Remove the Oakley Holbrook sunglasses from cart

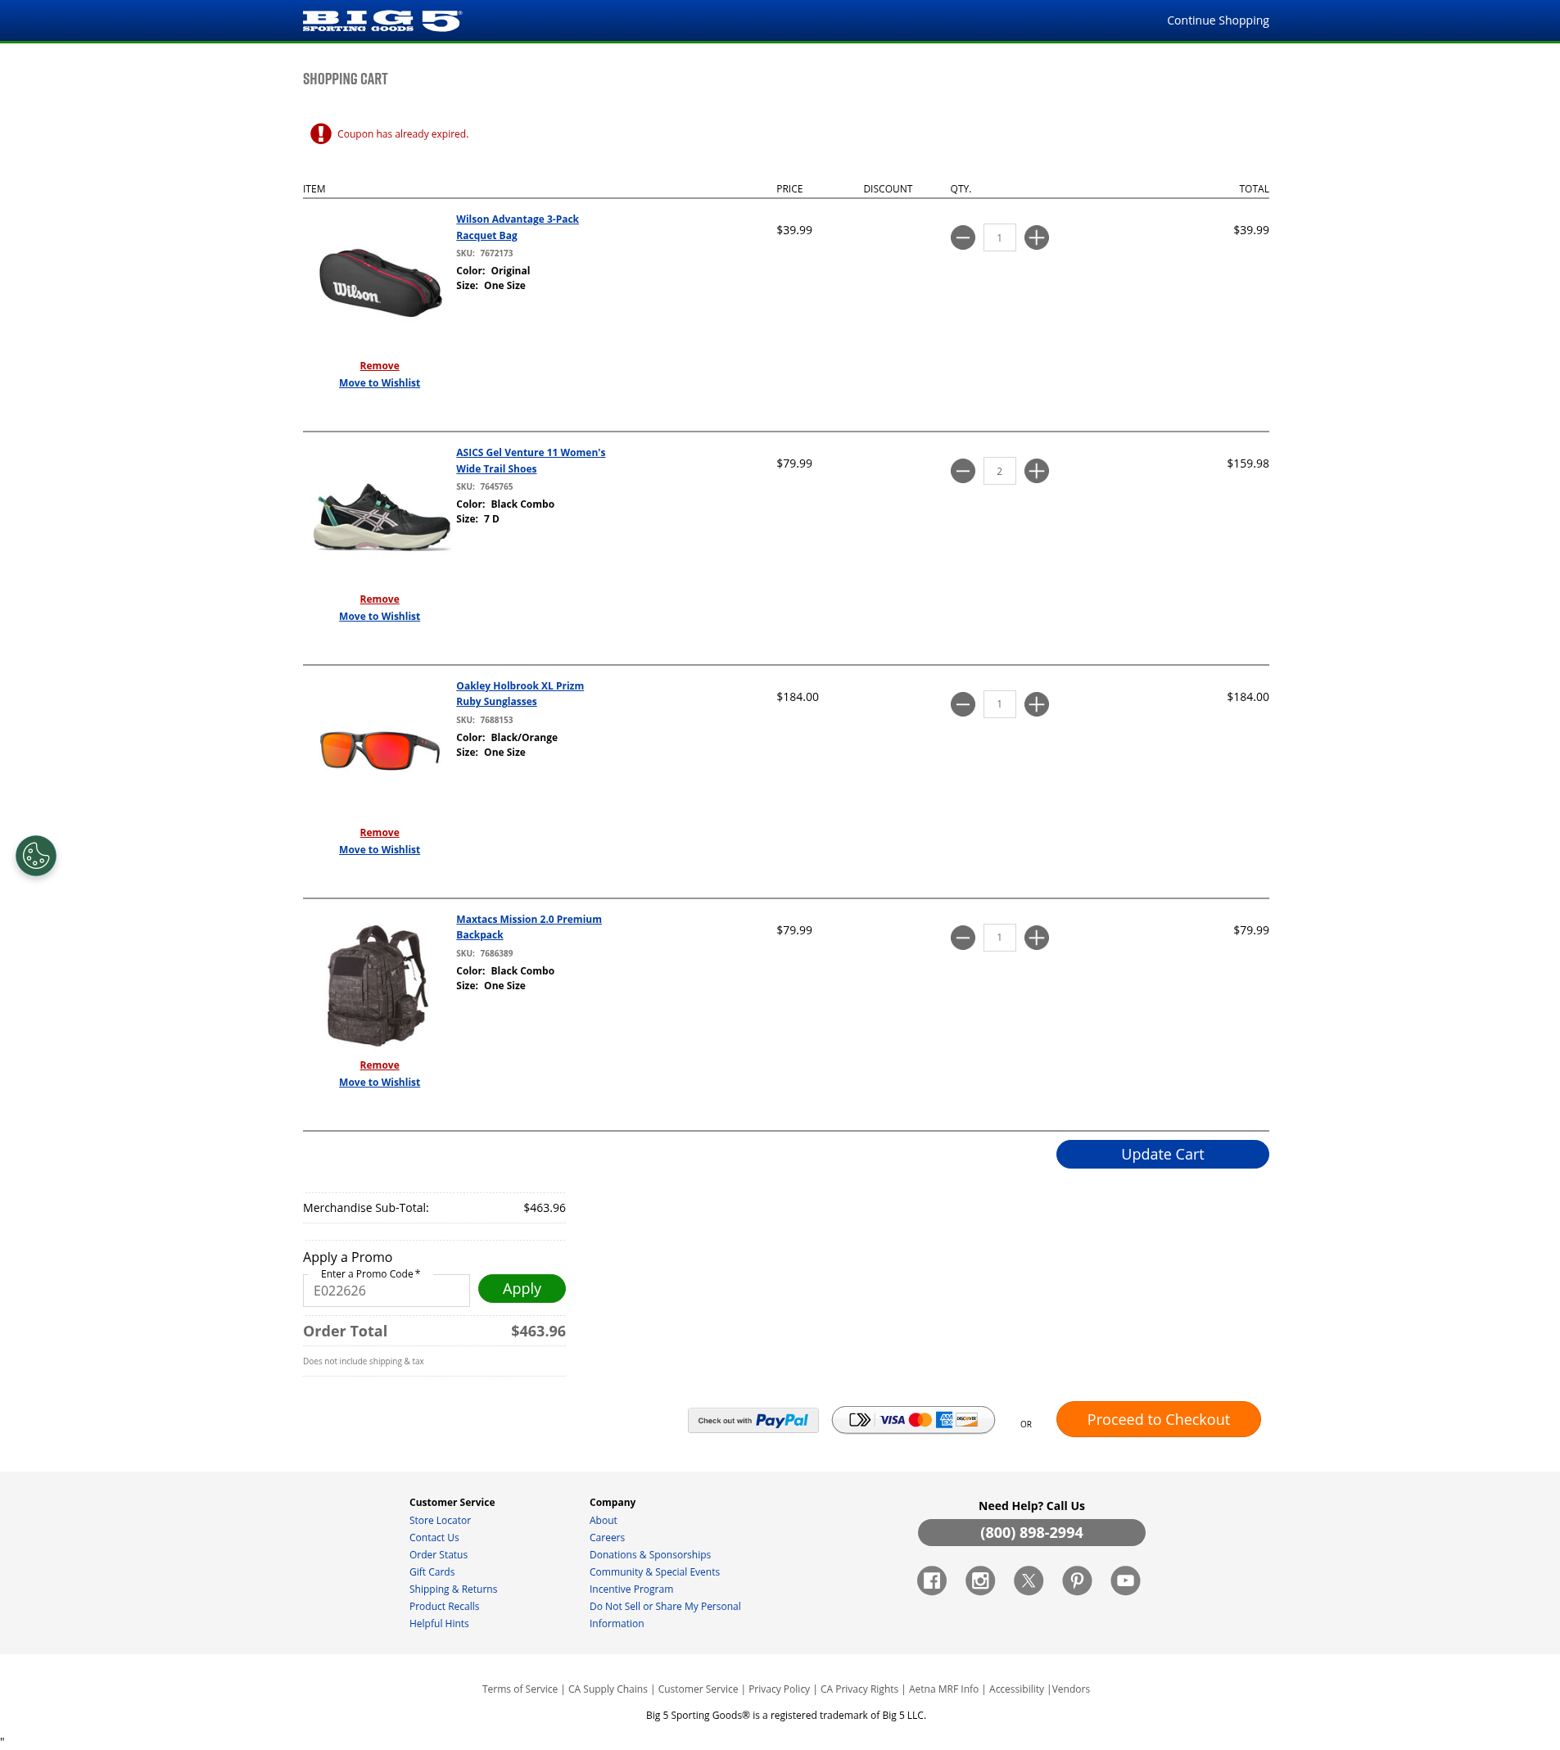click(x=379, y=832)
